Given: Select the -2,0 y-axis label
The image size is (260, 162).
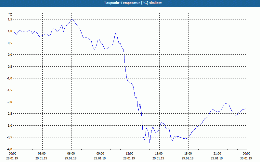Looking at the screenshot, I should click(x=9, y=102).
